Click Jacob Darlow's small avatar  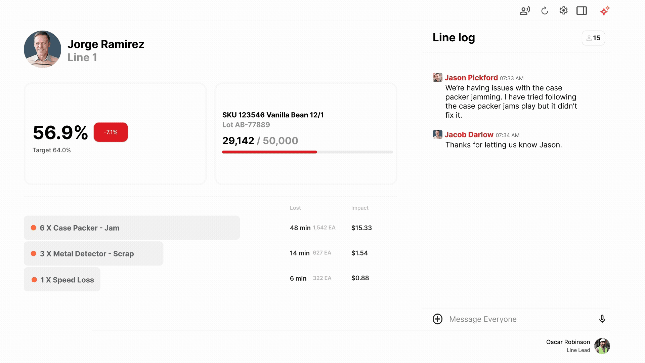[437, 134]
